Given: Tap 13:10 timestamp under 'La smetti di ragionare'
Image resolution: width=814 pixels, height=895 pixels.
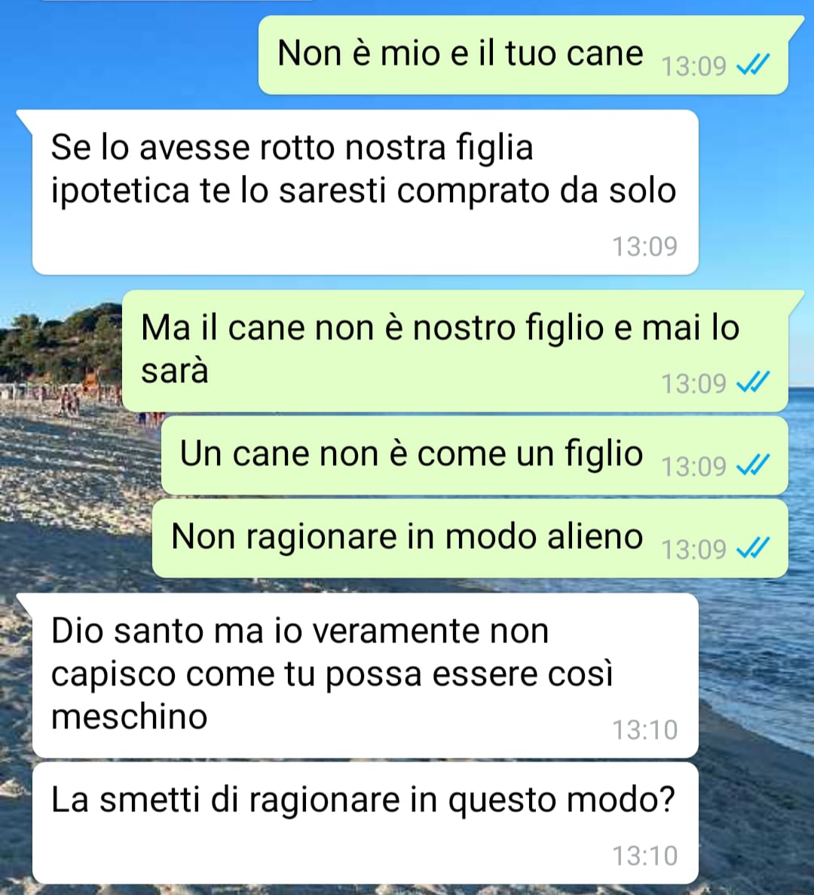Looking at the screenshot, I should pyautogui.click(x=644, y=857).
